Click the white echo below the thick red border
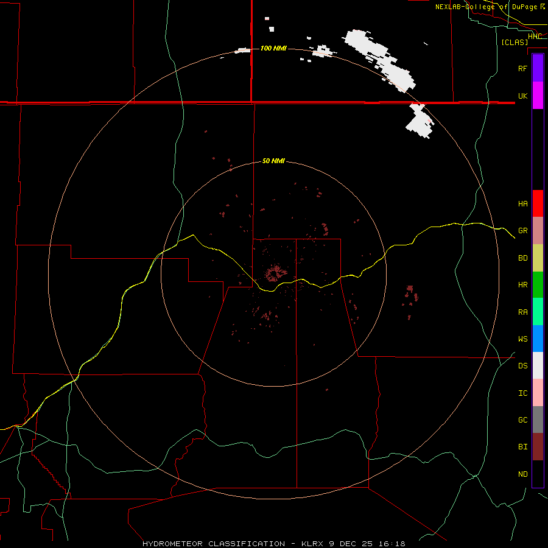 (420, 121)
